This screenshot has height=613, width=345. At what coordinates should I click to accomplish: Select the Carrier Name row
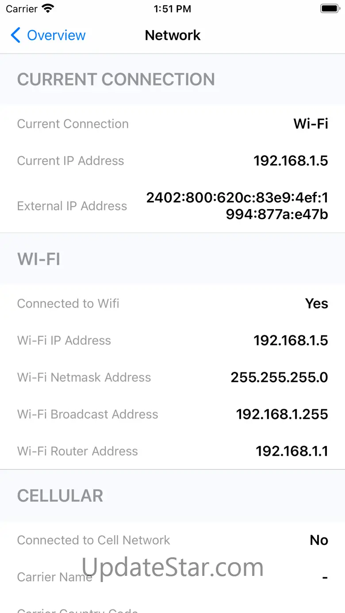click(x=172, y=577)
